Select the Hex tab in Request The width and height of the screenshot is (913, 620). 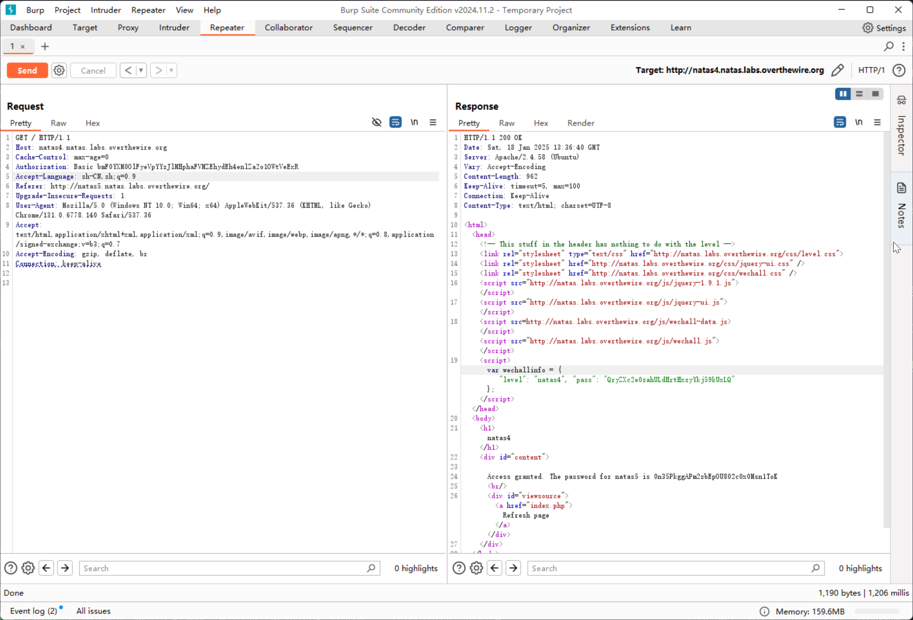[x=92, y=123]
